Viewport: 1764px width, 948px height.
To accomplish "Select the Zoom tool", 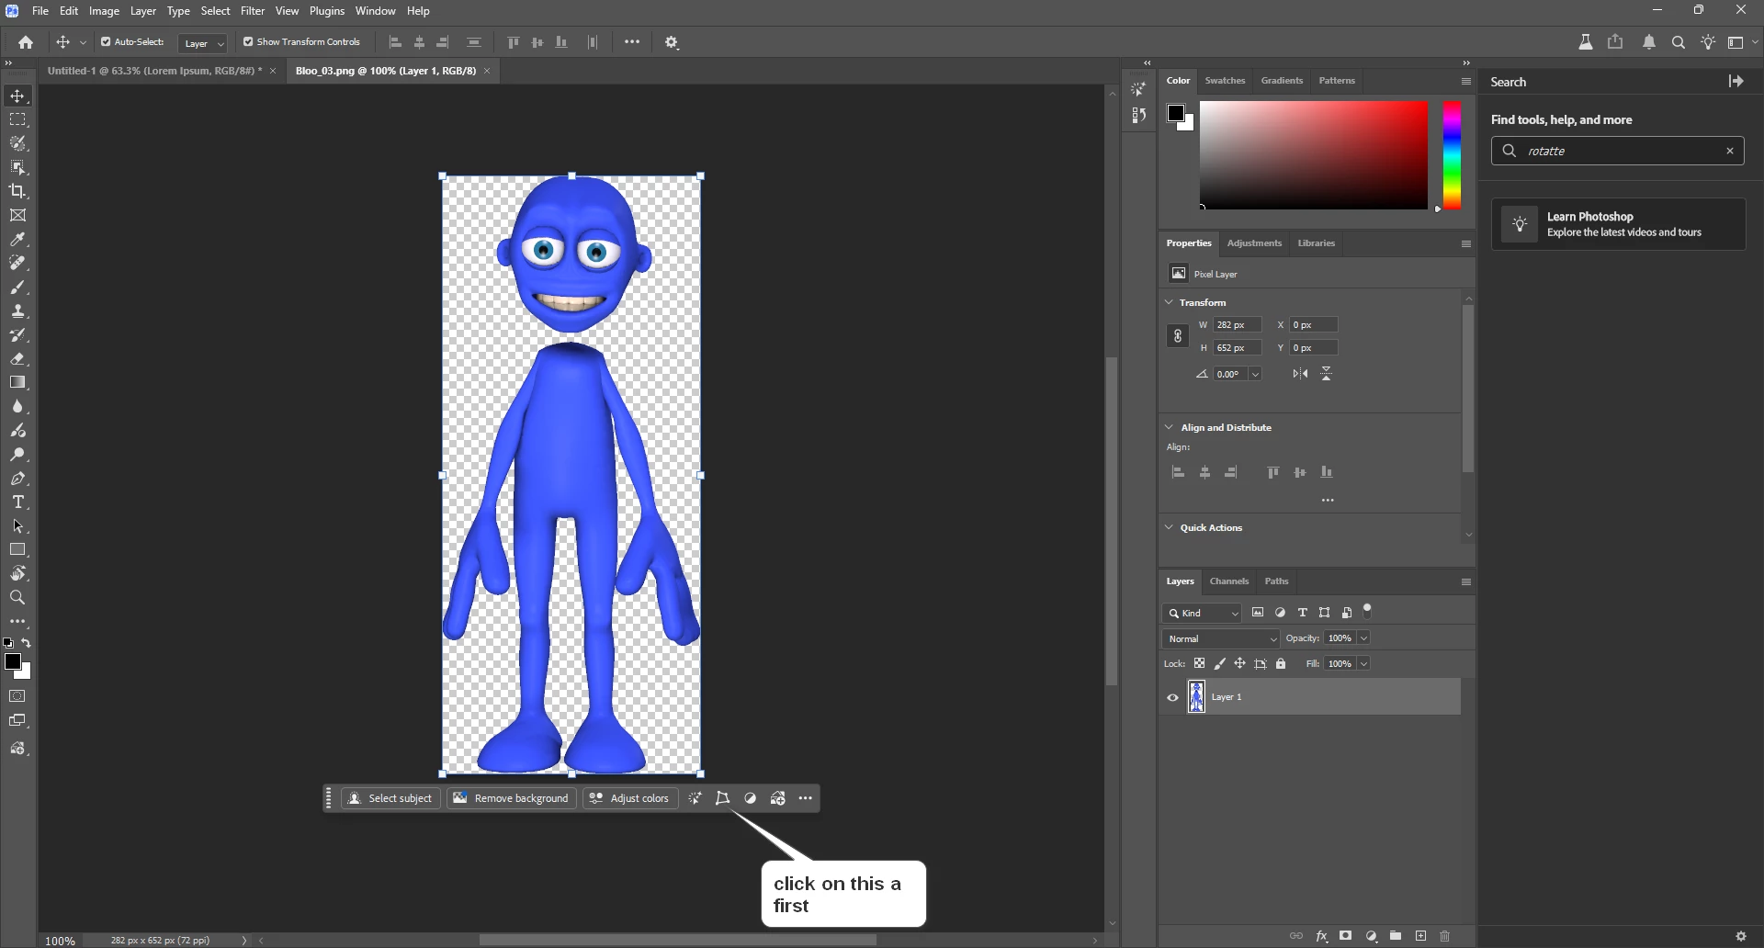I will pyautogui.click(x=17, y=597).
